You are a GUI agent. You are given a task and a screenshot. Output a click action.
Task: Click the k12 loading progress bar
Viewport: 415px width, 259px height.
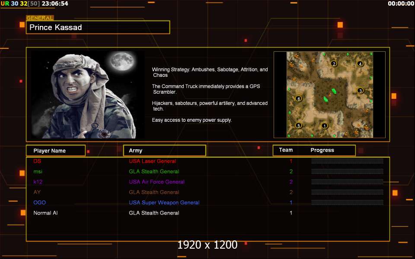point(347,182)
